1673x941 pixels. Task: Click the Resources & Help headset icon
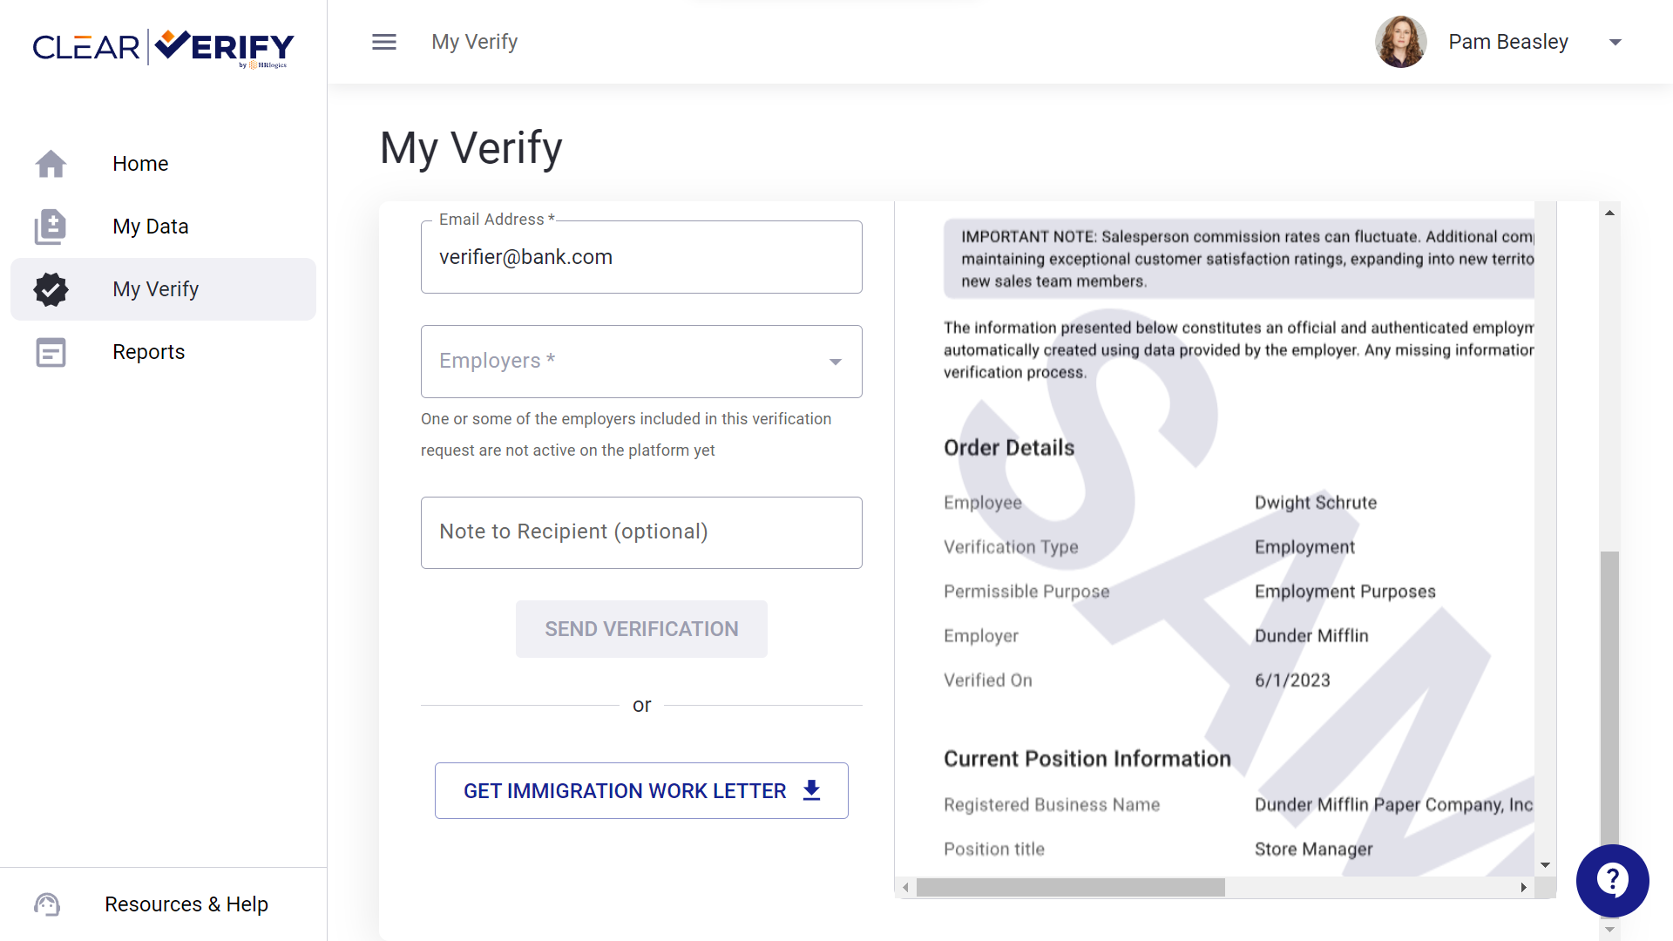tap(47, 904)
